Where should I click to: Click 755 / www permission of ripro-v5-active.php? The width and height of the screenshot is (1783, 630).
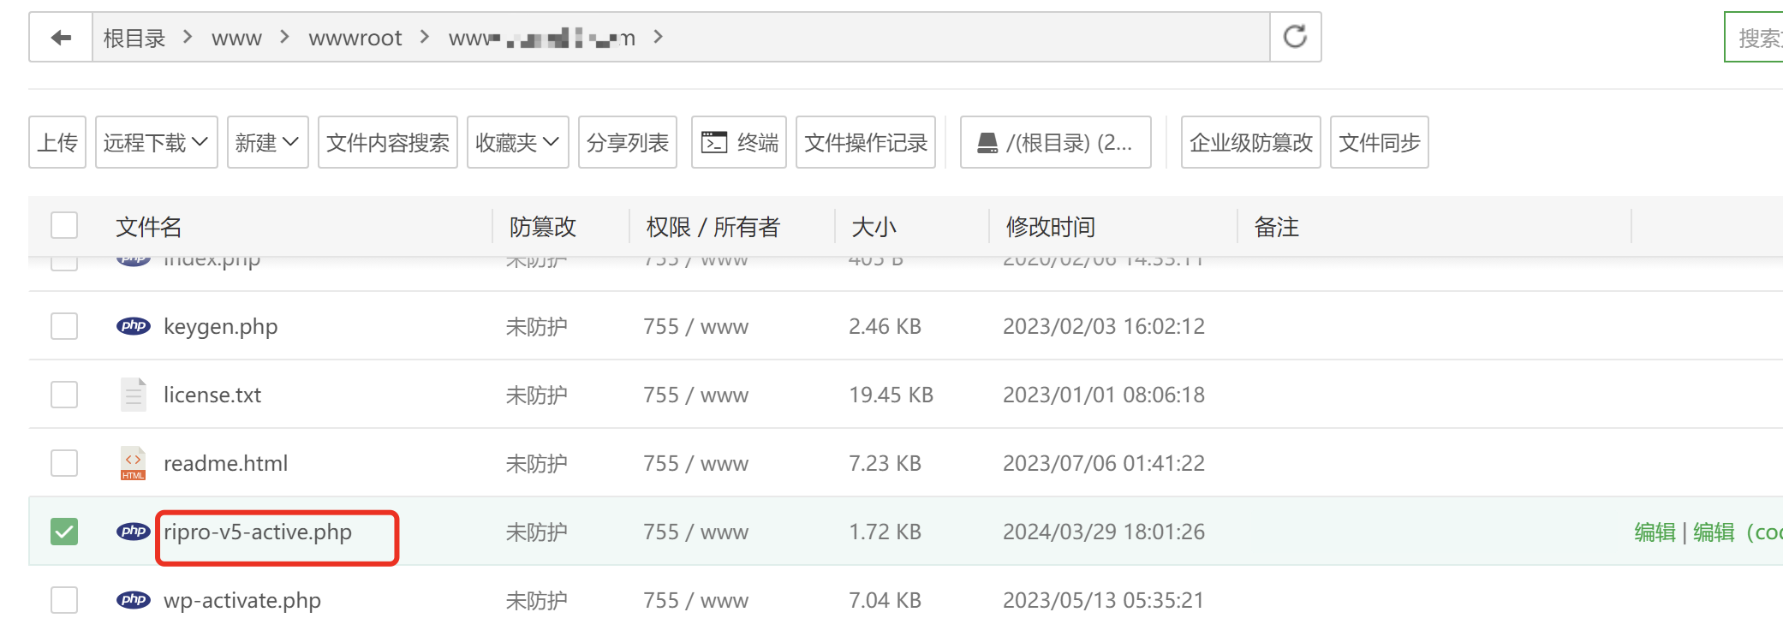tap(695, 532)
